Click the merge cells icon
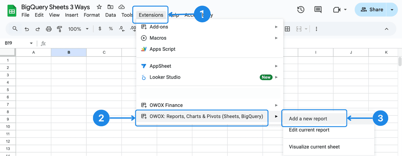Screen dimensions: 402x156 click(299, 29)
